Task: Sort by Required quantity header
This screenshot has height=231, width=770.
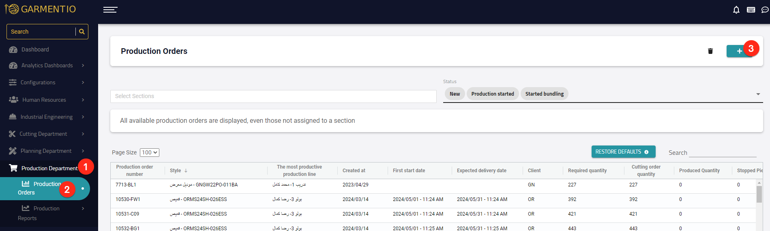Action: 587,171
